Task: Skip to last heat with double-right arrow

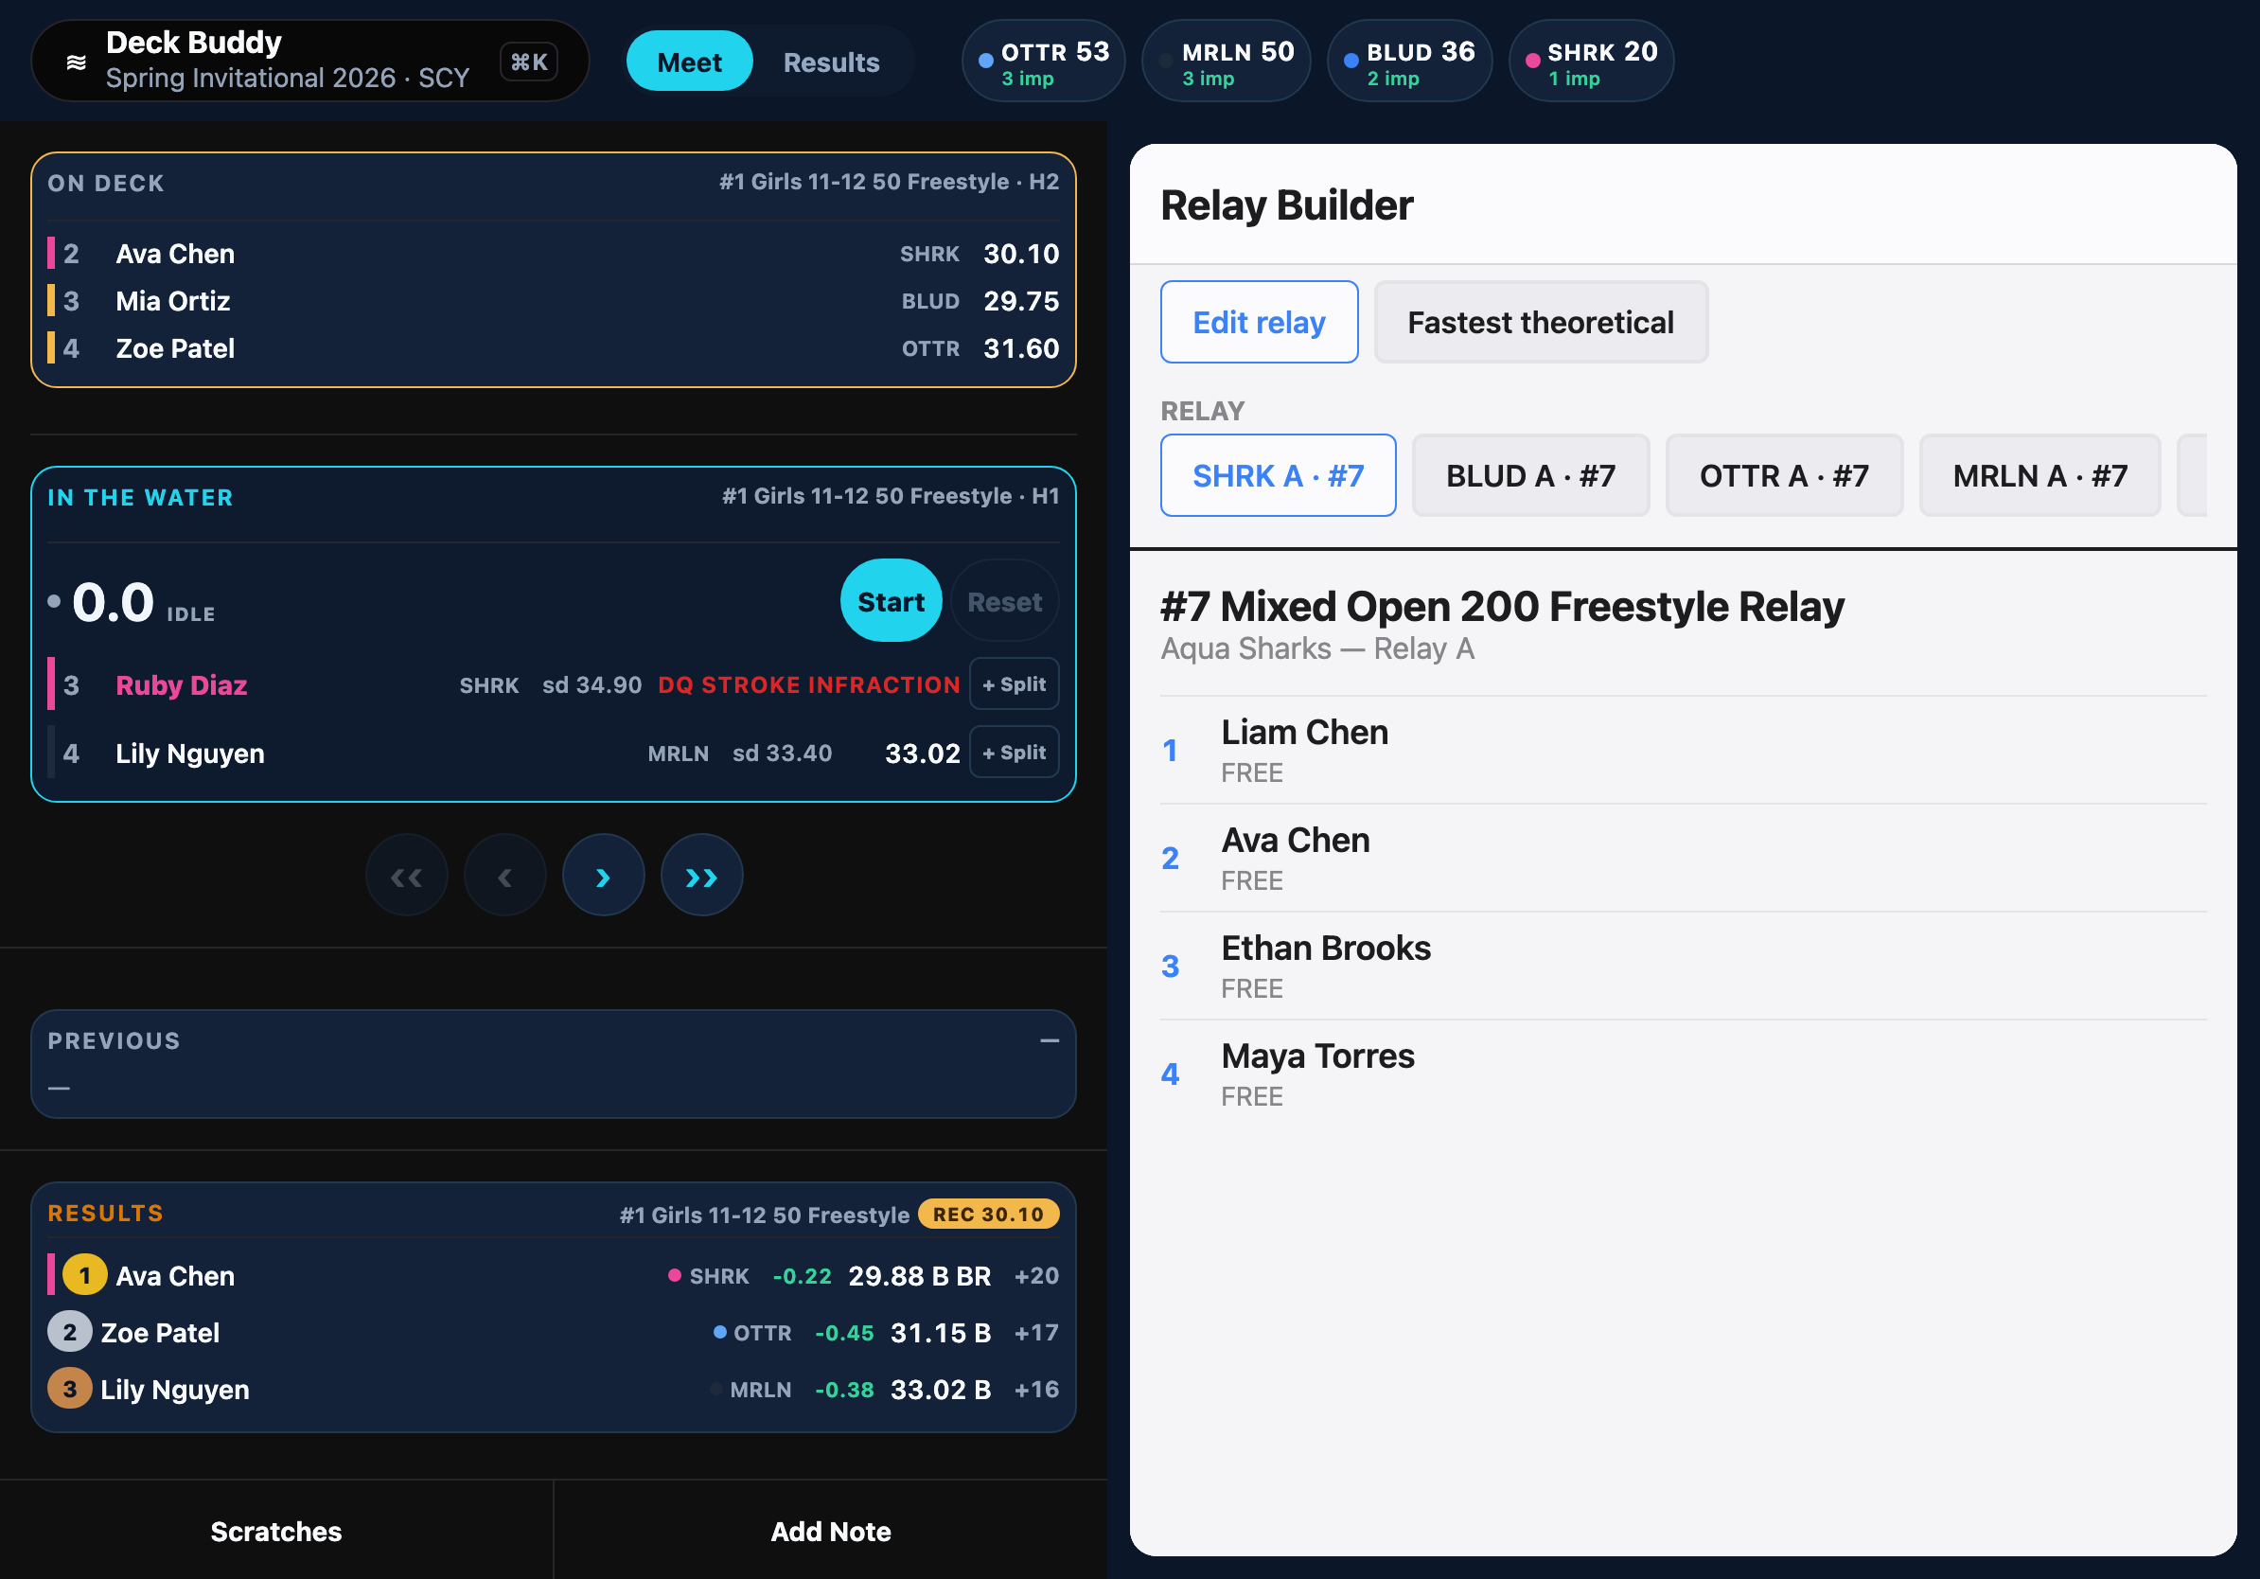Action: (x=702, y=875)
